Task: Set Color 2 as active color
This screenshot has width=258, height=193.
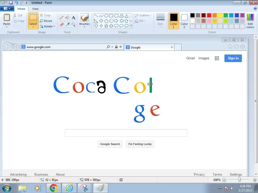Action: (x=184, y=21)
